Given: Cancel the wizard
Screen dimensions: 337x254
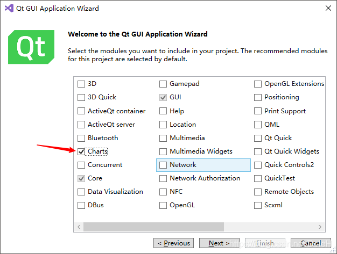Looking at the screenshot, I should coord(311,243).
